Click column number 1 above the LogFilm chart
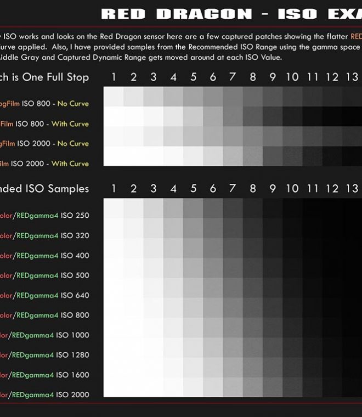 tap(114, 77)
